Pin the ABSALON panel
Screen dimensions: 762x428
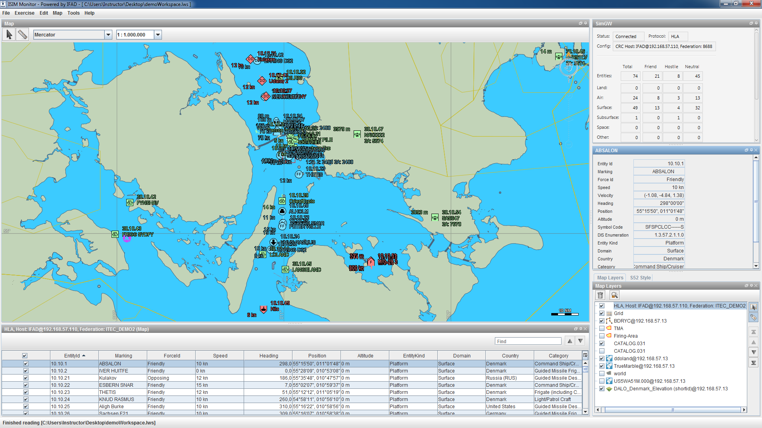point(751,150)
